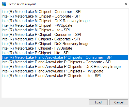Close the layout selection dialog

[126, 4]
